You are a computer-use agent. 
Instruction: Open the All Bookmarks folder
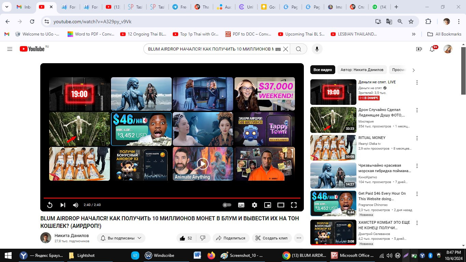point(444,34)
